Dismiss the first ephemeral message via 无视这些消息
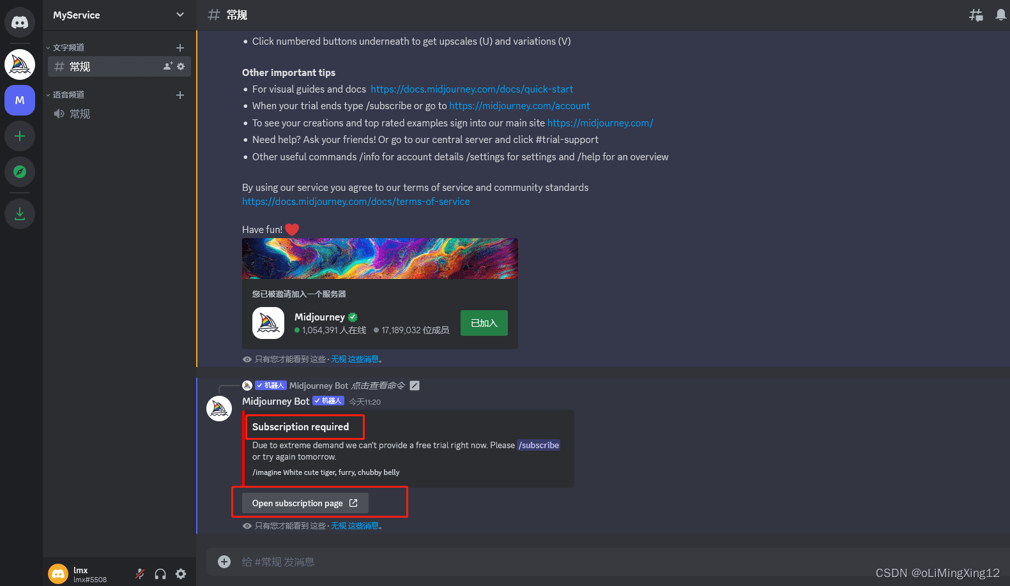The image size is (1010, 586). coord(355,359)
